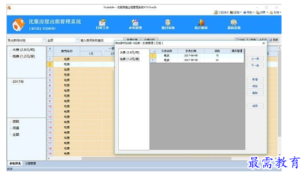Open dropdown arrow next to 帮助
The width and height of the screenshot is (304, 177).
click(254, 12)
